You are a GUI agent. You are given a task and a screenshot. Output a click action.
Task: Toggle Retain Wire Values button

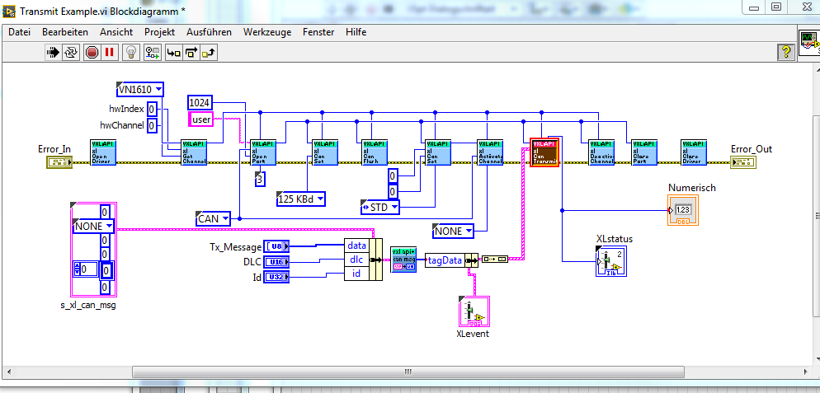pos(153,52)
